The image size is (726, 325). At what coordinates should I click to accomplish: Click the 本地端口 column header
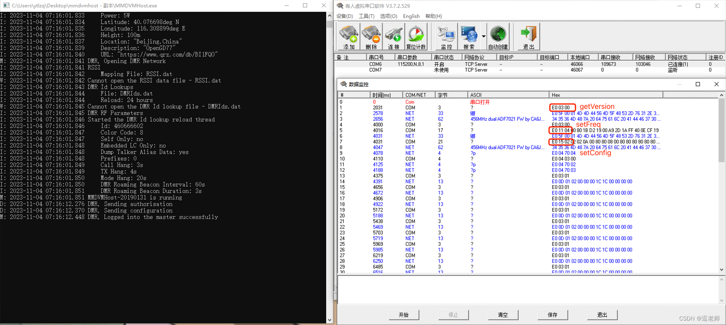tap(583, 57)
